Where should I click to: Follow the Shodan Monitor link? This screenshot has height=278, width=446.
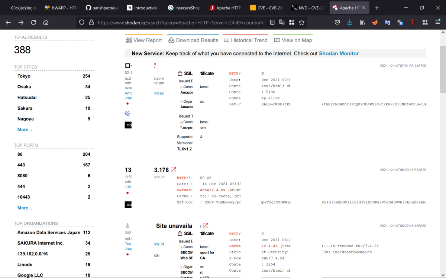point(339,53)
